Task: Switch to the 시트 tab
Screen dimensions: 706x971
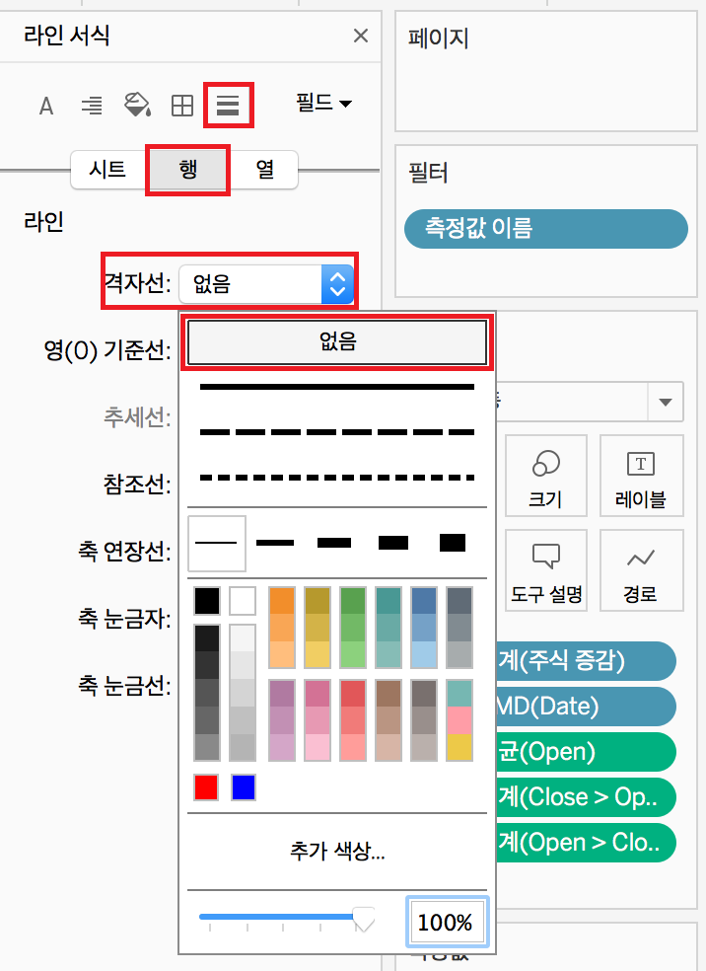Action: (x=107, y=169)
